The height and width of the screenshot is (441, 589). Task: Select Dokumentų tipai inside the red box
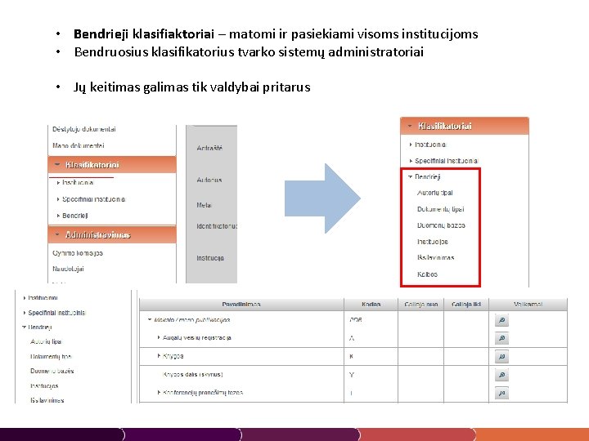[x=441, y=209]
